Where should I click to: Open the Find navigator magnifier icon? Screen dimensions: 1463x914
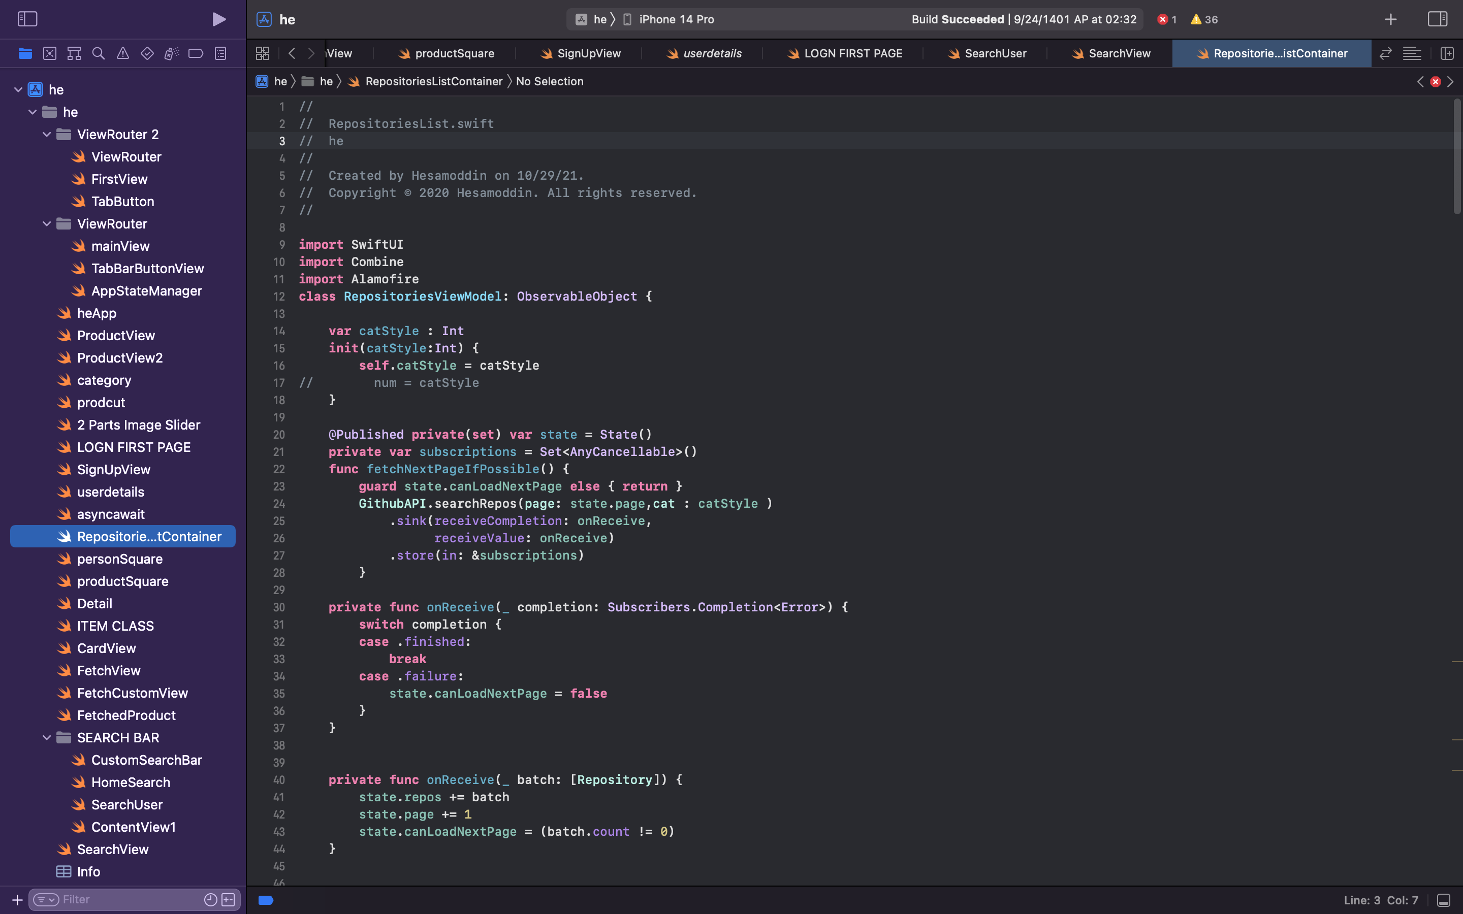[98, 53]
